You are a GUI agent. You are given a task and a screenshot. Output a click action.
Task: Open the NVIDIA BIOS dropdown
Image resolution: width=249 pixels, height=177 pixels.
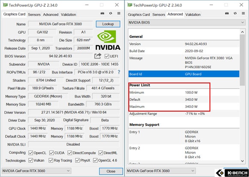(187, 23)
